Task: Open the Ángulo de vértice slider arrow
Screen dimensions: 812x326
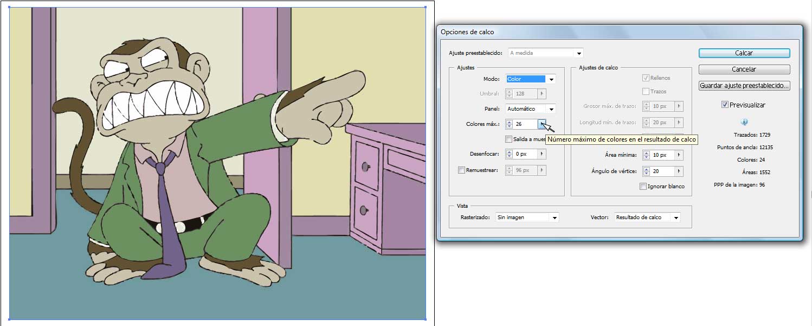Action: click(x=679, y=171)
